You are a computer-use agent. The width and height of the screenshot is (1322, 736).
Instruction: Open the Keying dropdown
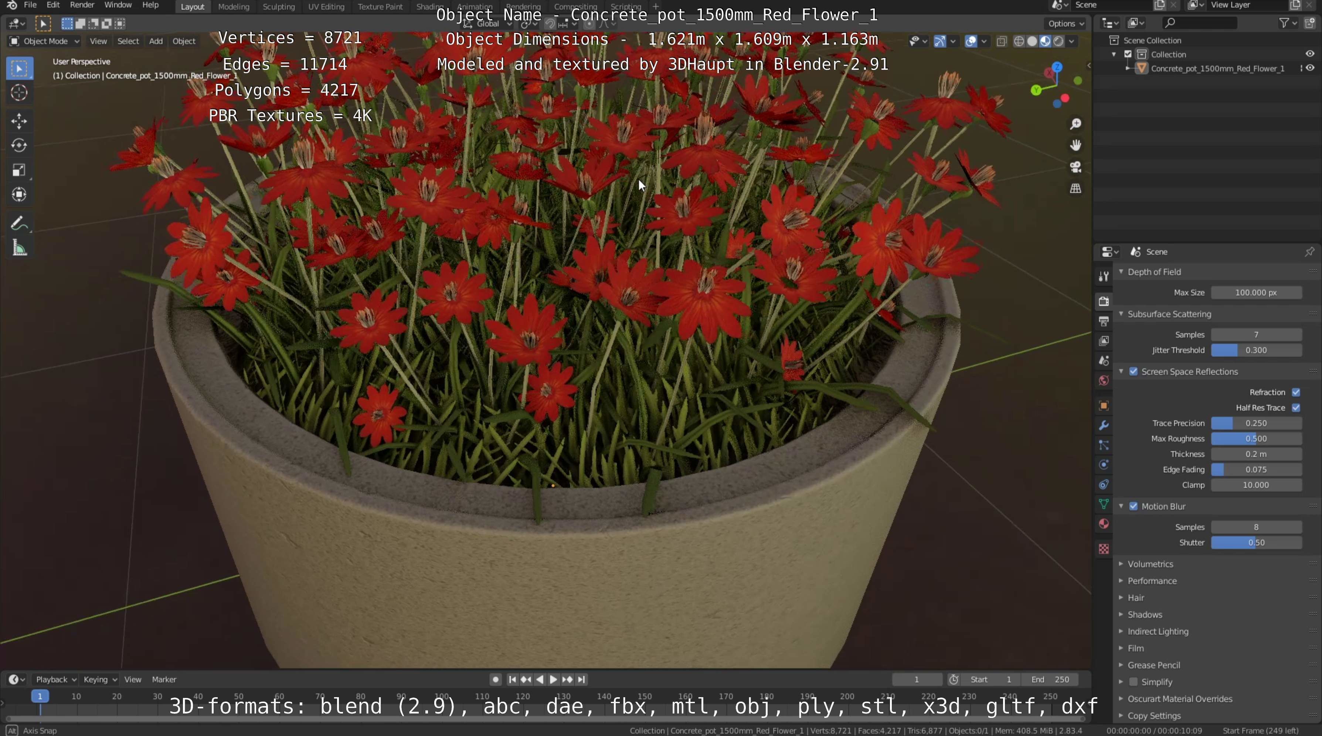click(100, 679)
